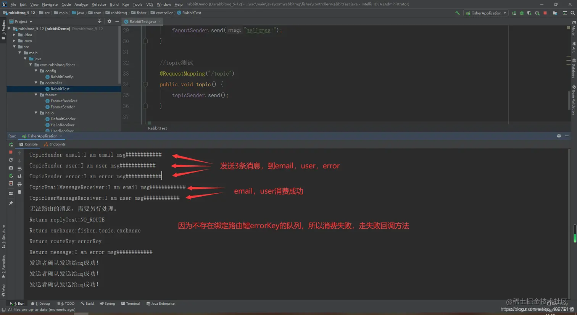Run FisherApplication with Coverage
This screenshot has width=577, height=315.
click(529, 13)
